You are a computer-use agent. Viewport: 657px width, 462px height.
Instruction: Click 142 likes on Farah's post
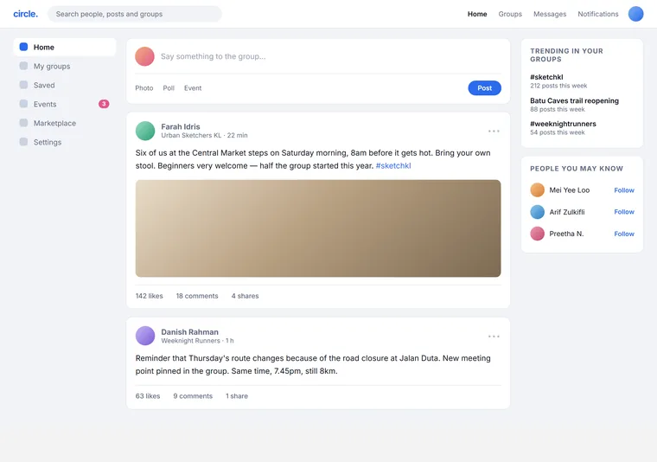pyautogui.click(x=150, y=296)
